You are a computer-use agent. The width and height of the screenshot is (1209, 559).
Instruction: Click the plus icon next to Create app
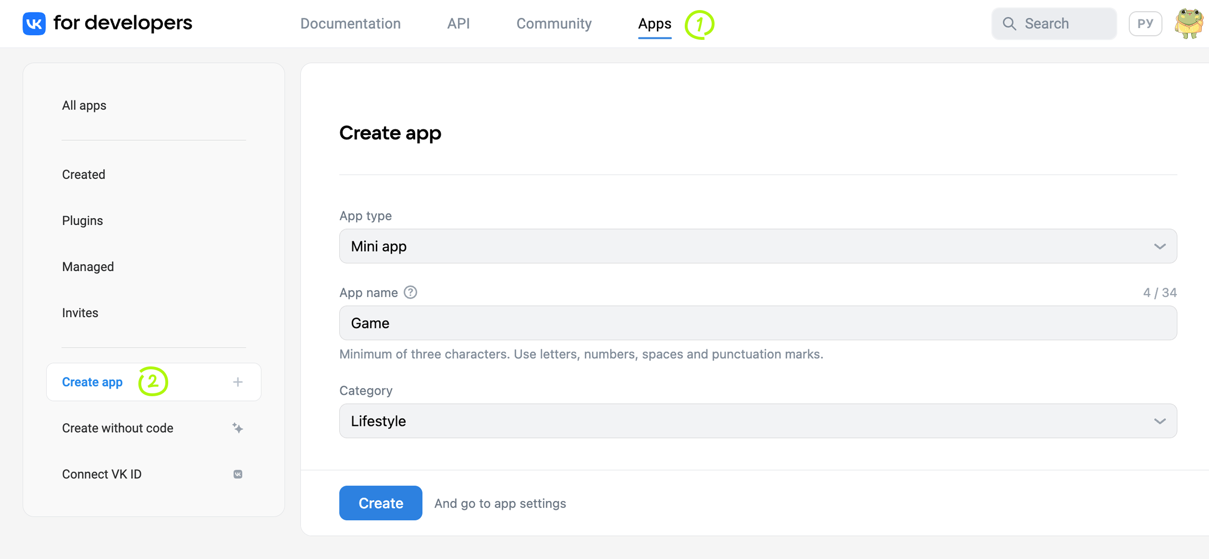pos(238,382)
